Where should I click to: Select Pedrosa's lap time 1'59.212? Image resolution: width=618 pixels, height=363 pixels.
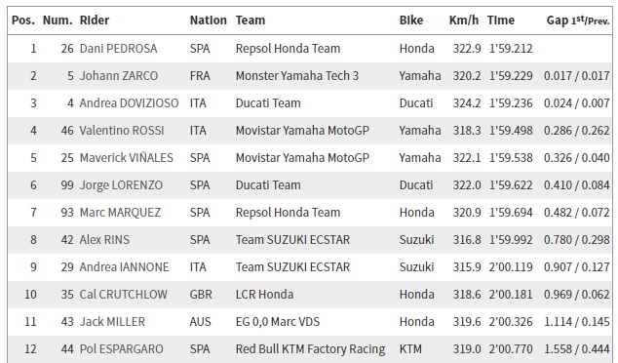[511, 49]
